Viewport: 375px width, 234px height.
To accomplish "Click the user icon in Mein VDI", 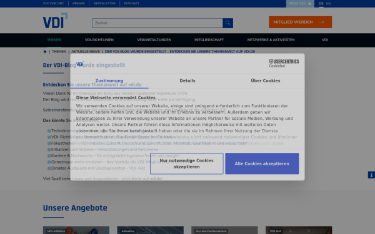I will (310, 3).
